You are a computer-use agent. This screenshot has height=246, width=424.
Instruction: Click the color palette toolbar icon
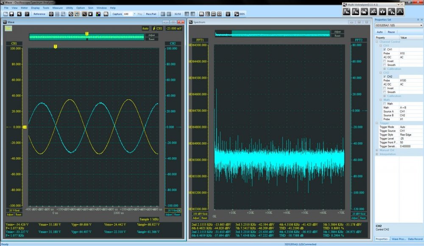coord(98,14)
